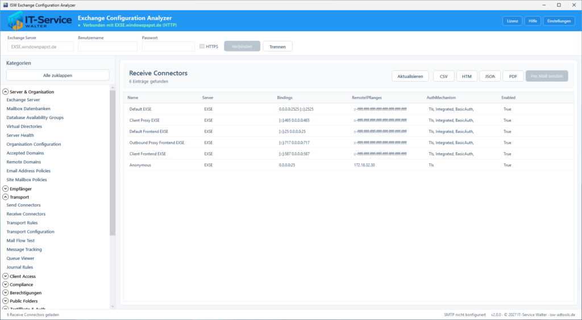Expand the Empfänger category
This screenshot has width=582, height=320.
pos(5,188)
